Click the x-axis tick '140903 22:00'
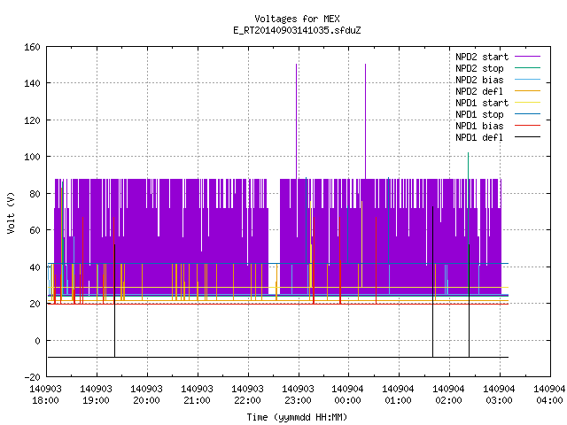 coord(247,395)
